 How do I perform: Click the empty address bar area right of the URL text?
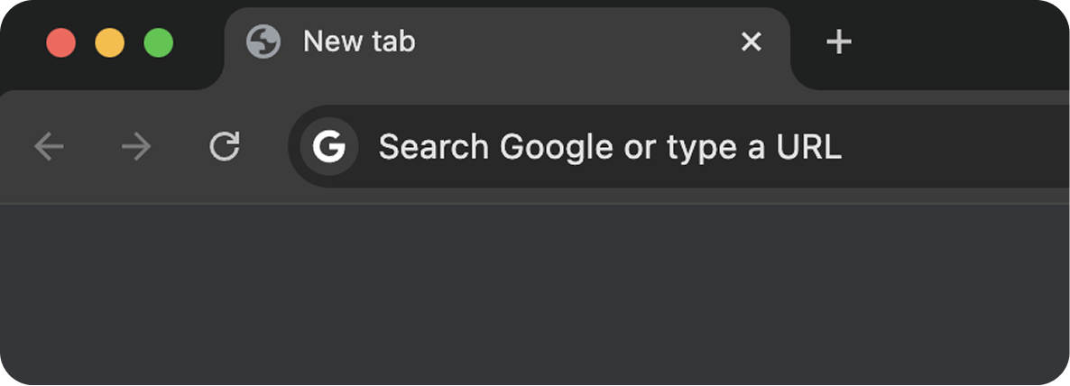point(956,146)
